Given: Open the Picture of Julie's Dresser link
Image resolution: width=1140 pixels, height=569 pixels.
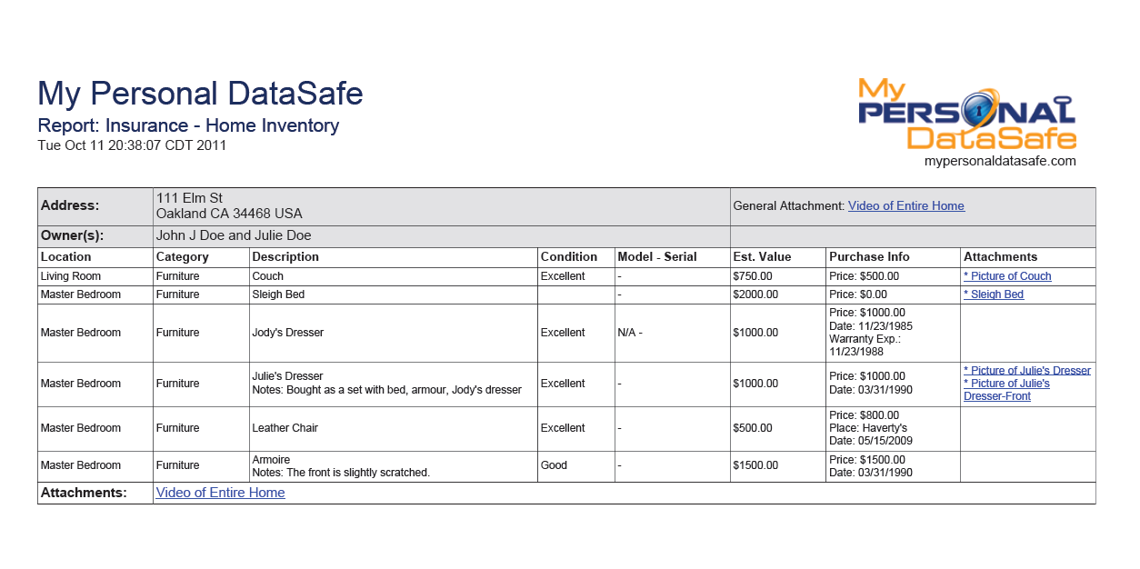Looking at the screenshot, I should (1027, 371).
